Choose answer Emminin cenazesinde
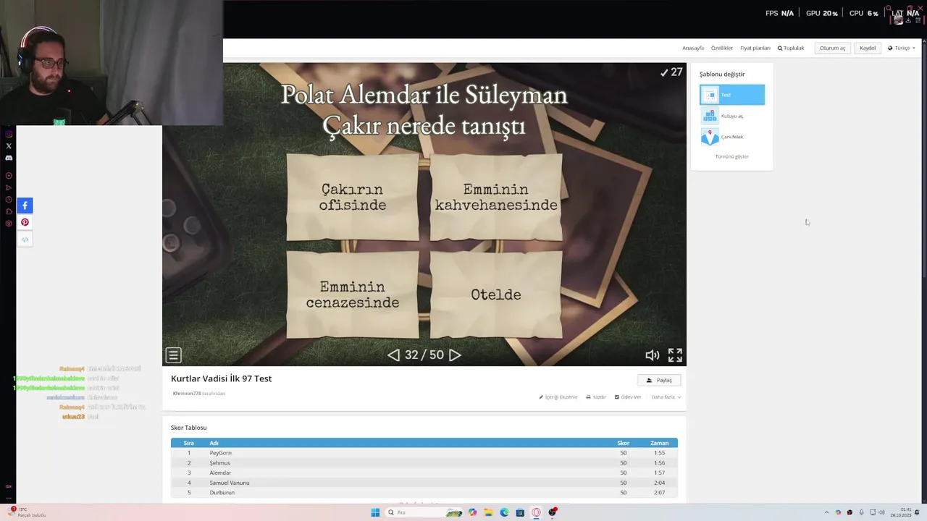 pos(353,295)
